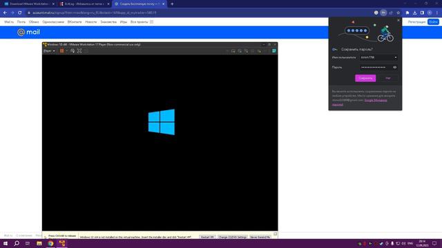The height and width of the screenshot is (248, 442).
Task: Show the password with the eye icon
Action: point(394,68)
